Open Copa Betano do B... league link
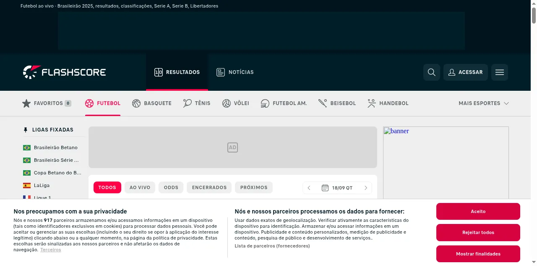This screenshot has width=537, height=266. pos(58,173)
